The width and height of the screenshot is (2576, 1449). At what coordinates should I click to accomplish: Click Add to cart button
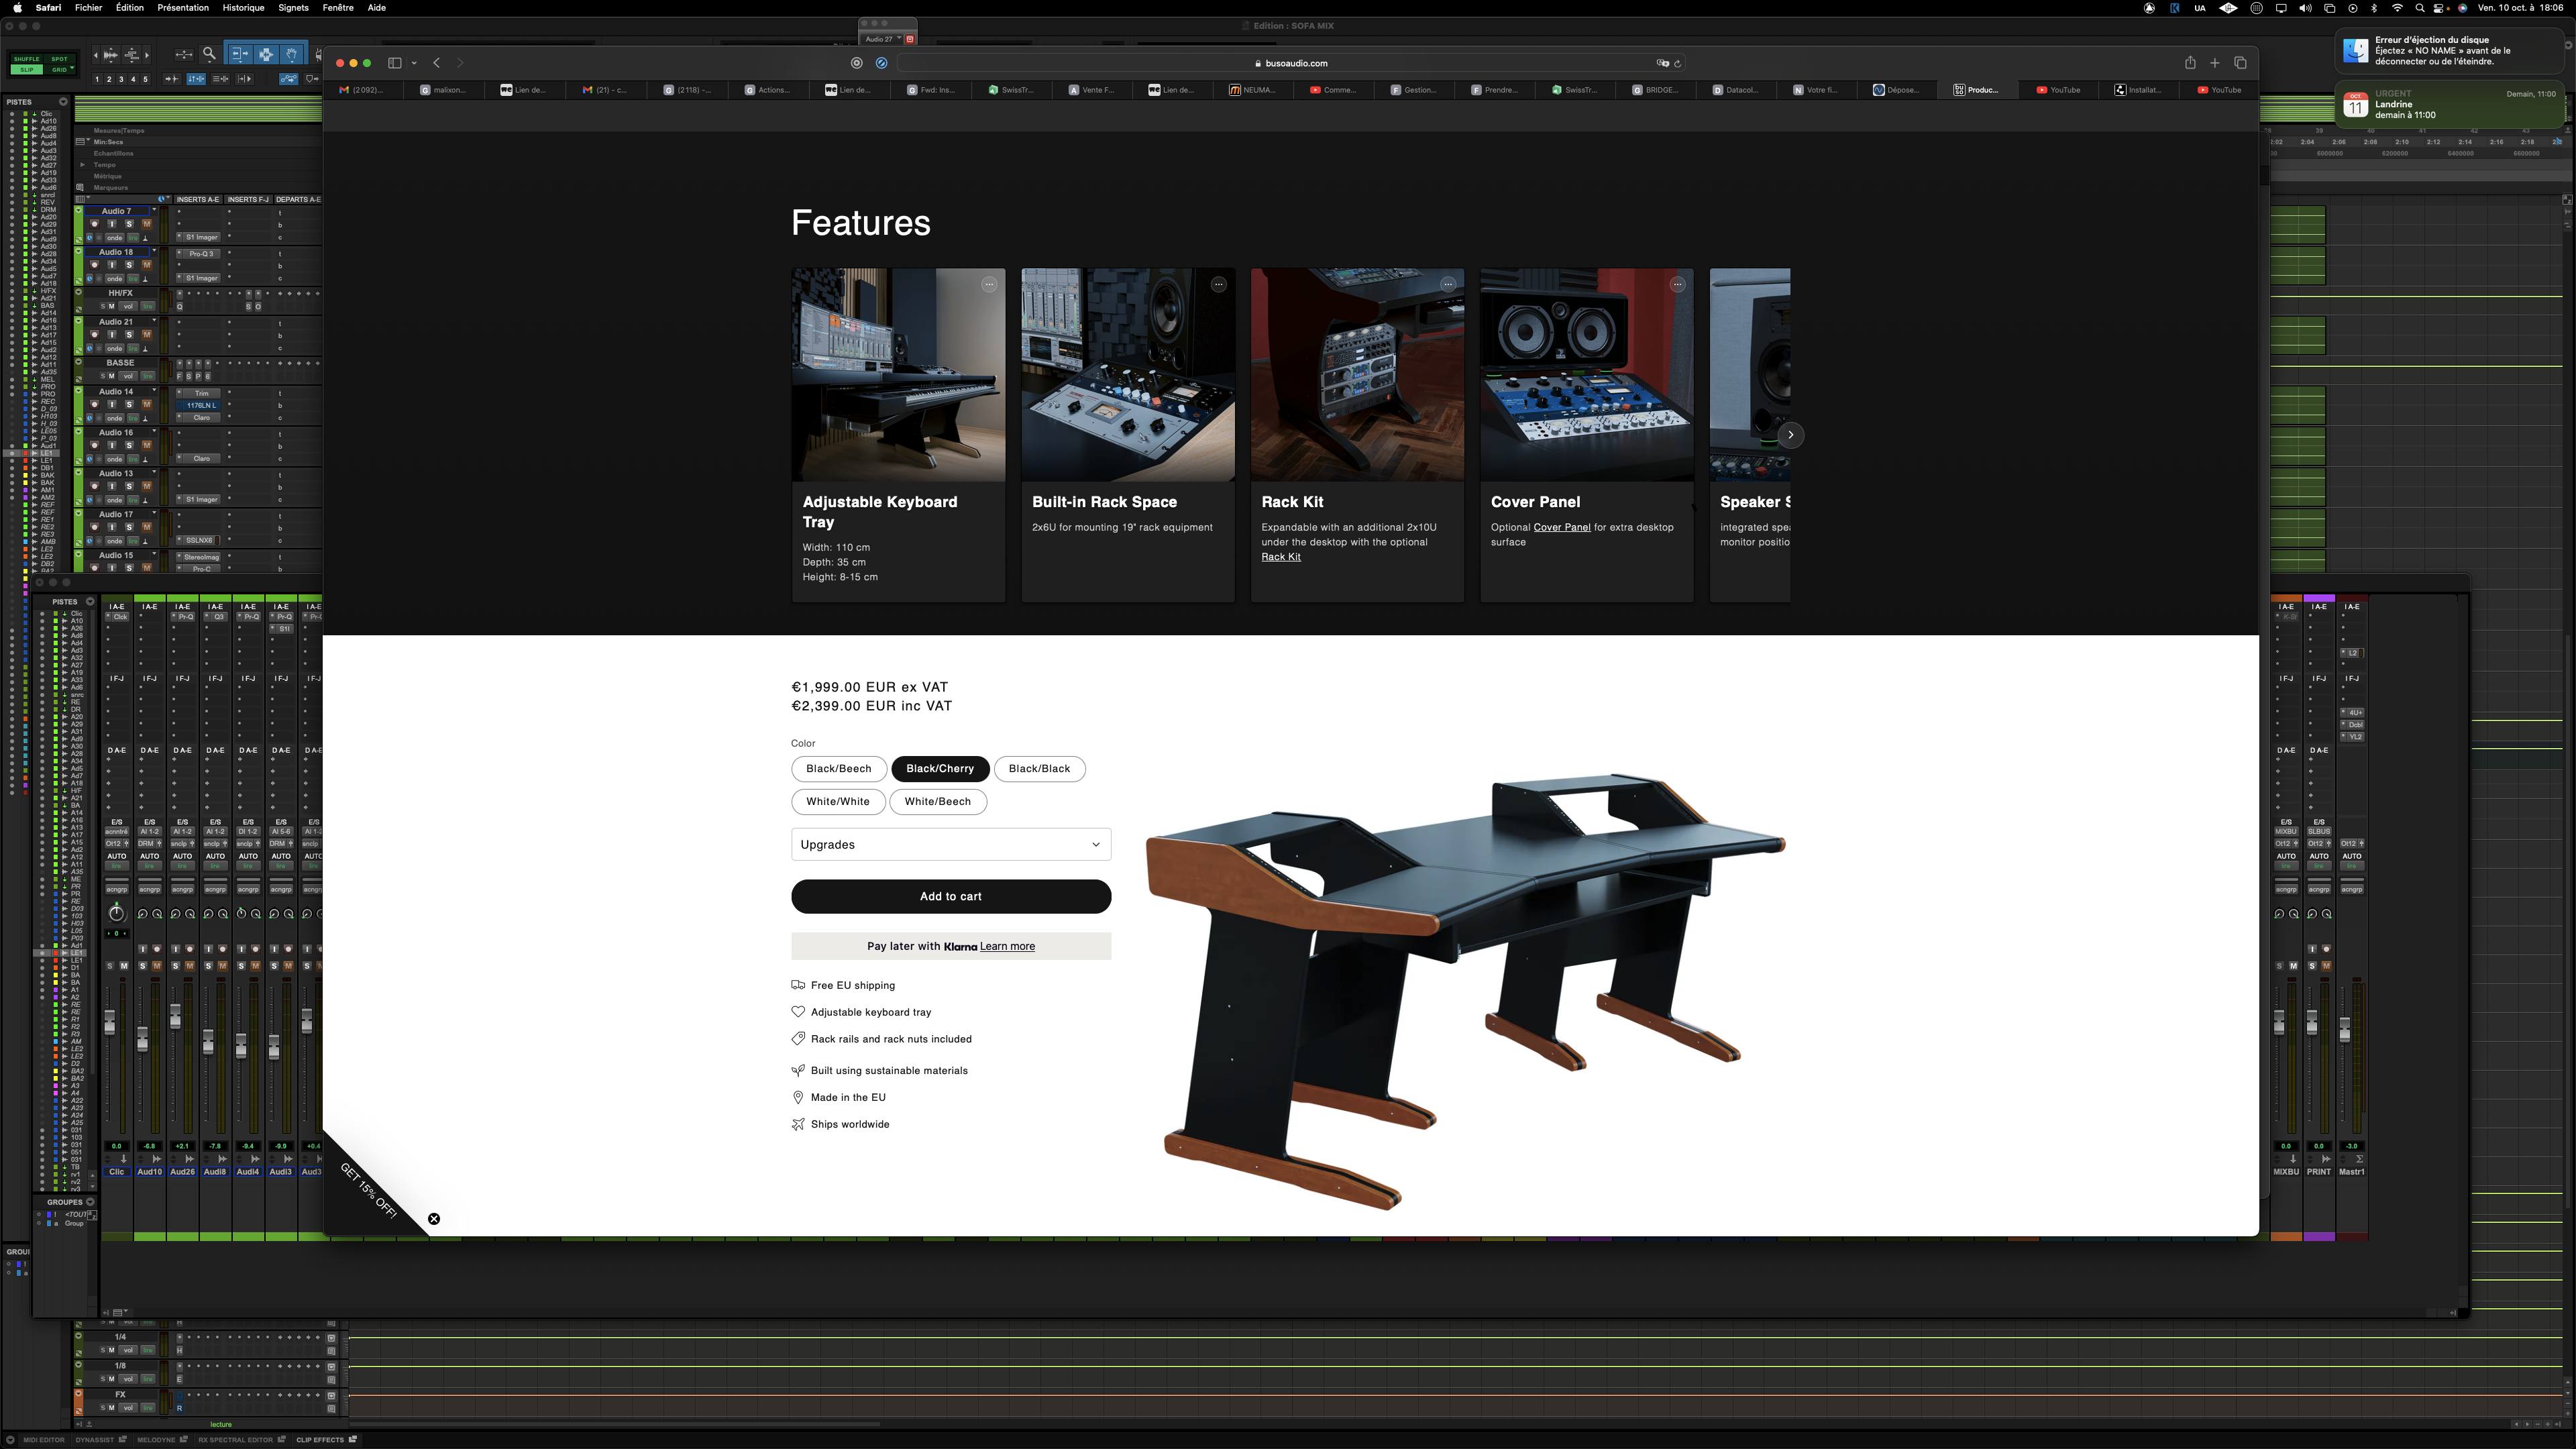950,896
